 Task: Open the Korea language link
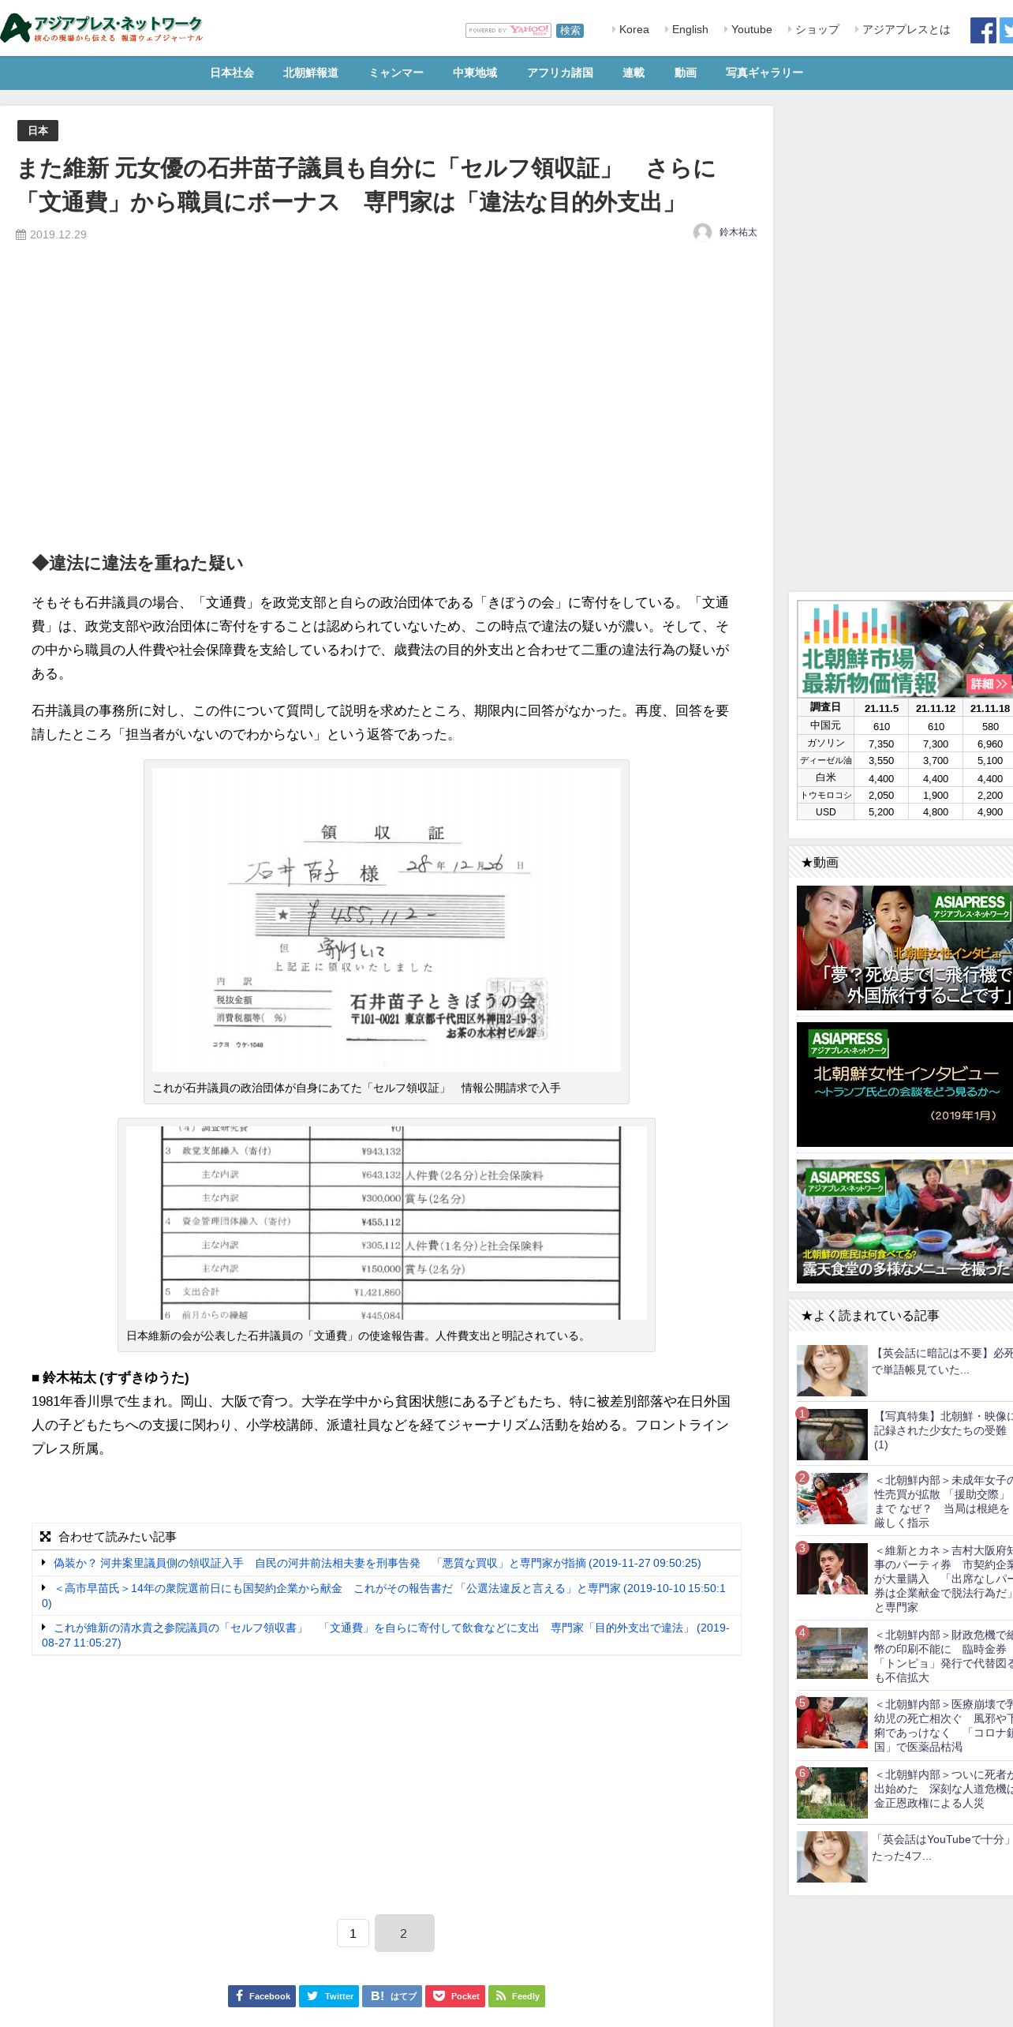click(x=634, y=29)
